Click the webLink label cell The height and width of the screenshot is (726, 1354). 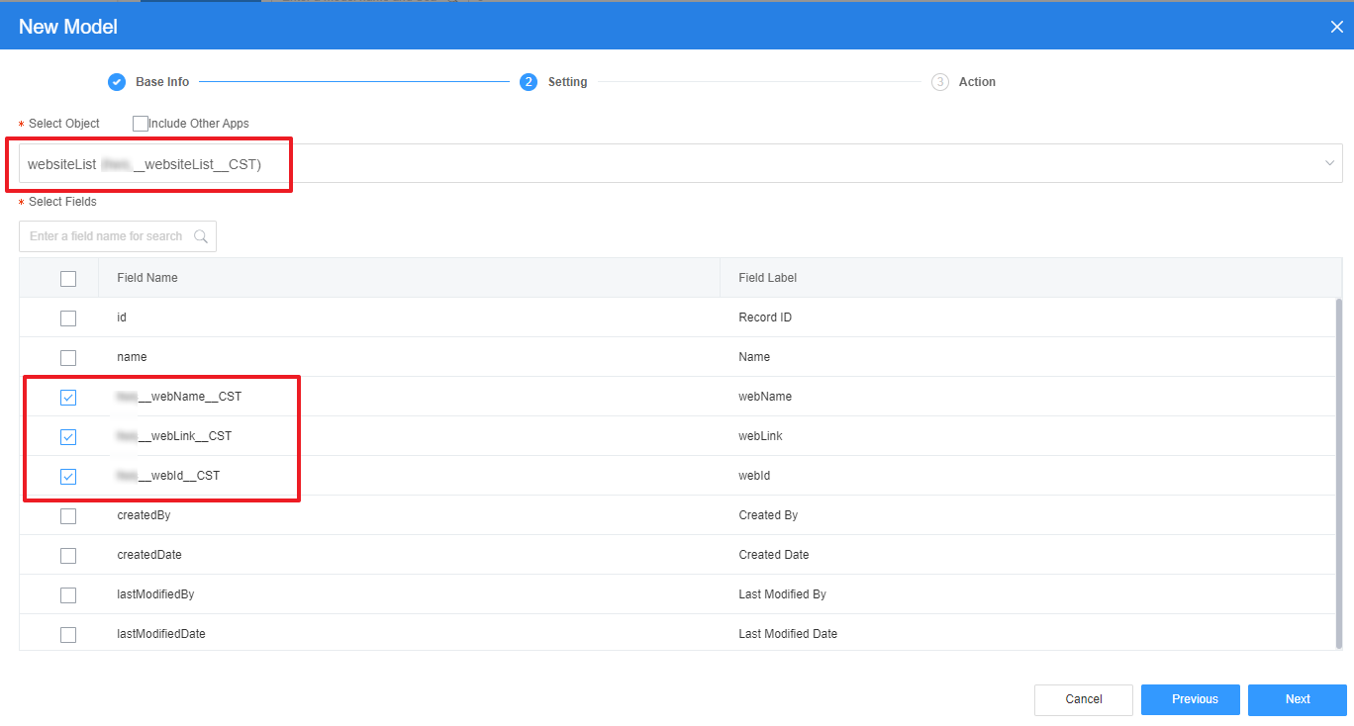coord(760,436)
